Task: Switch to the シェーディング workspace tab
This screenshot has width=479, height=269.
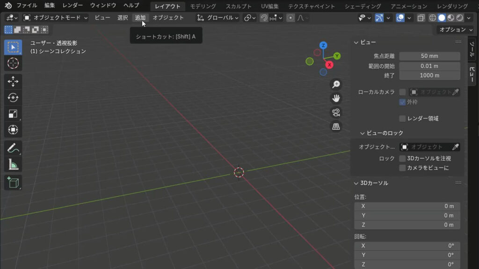Action: coord(363,6)
